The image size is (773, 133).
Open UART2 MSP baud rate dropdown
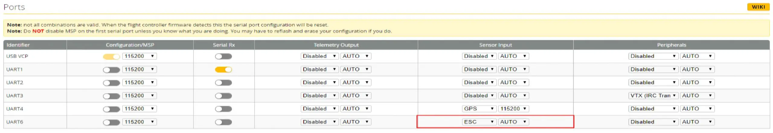pyautogui.click(x=140, y=82)
